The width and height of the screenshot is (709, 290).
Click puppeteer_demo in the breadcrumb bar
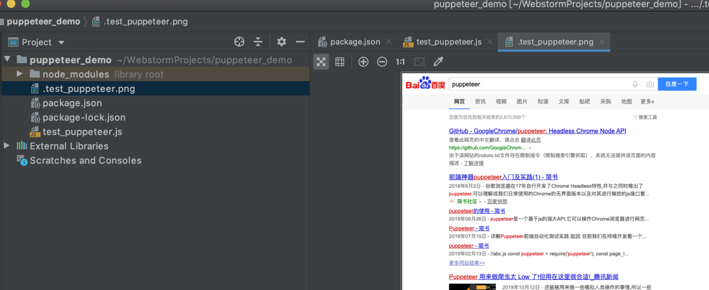click(x=43, y=21)
